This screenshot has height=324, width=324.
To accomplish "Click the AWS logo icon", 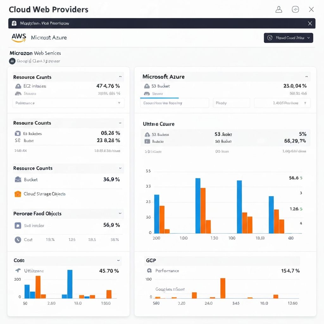I will pyautogui.click(x=19, y=37).
